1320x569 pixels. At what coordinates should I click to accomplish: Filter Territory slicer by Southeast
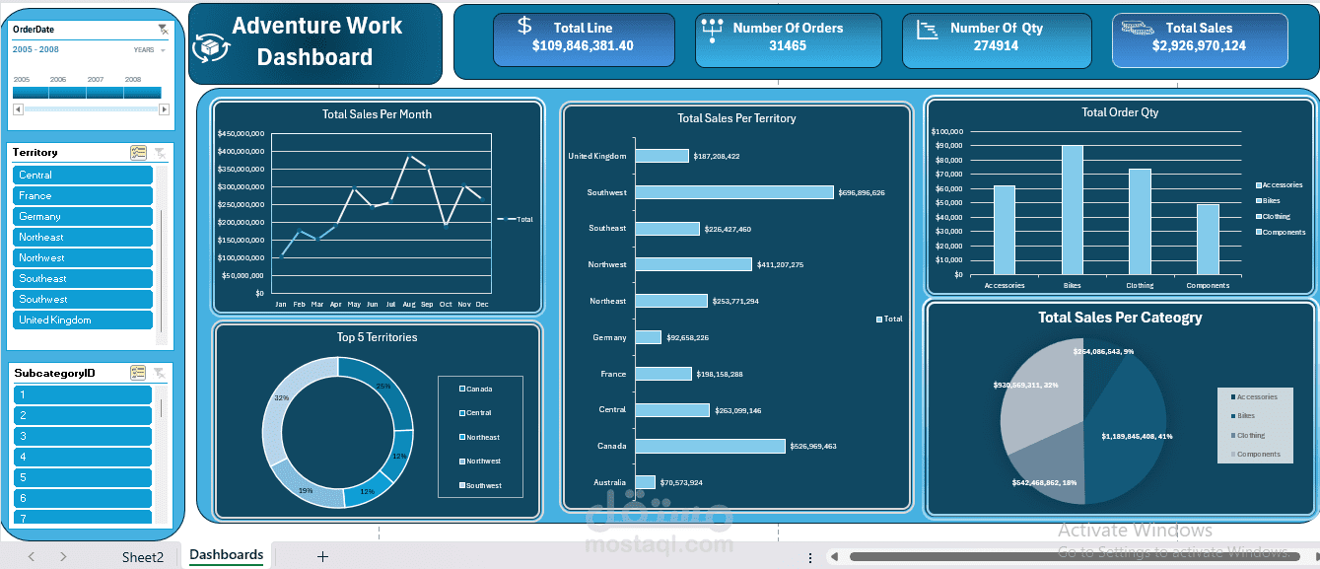click(x=83, y=278)
